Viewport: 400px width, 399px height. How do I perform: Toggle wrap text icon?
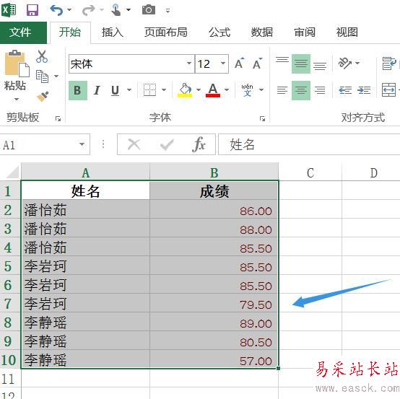(x=388, y=63)
